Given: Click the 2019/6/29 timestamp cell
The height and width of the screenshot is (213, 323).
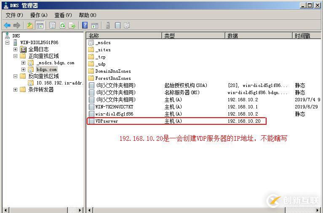Looking at the screenshot, I should (x=306, y=107).
